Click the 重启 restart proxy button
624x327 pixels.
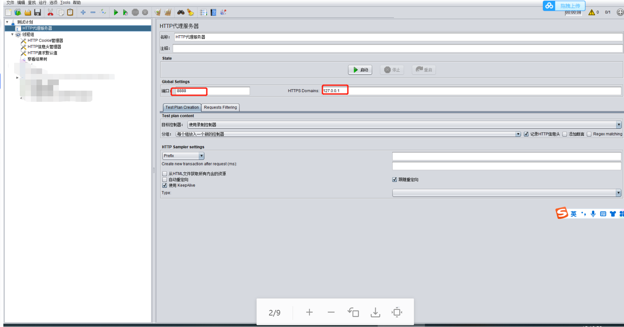pos(424,70)
